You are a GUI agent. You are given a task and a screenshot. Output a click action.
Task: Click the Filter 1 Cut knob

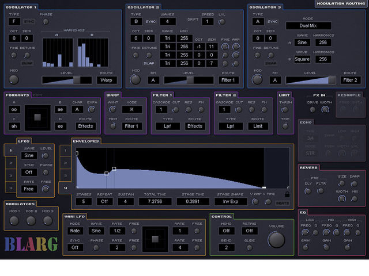tap(175, 110)
